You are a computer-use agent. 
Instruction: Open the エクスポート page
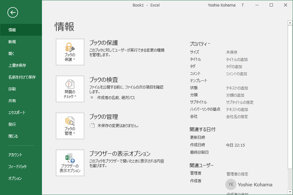(21, 112)
